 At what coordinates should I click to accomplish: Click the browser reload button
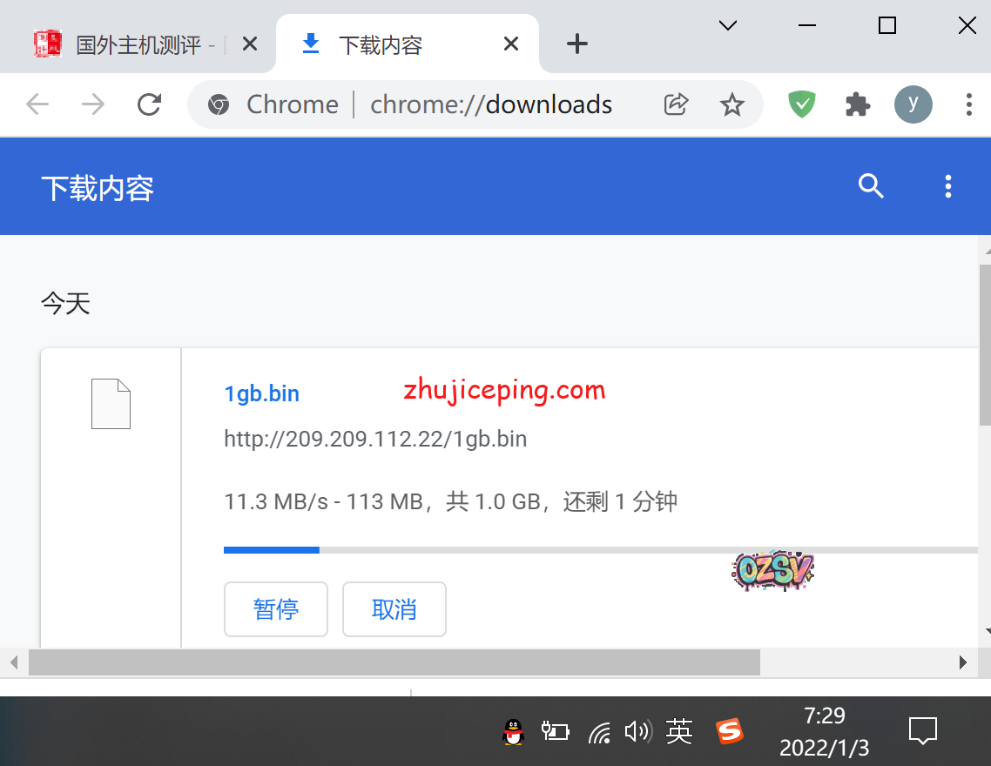point(150,104)
